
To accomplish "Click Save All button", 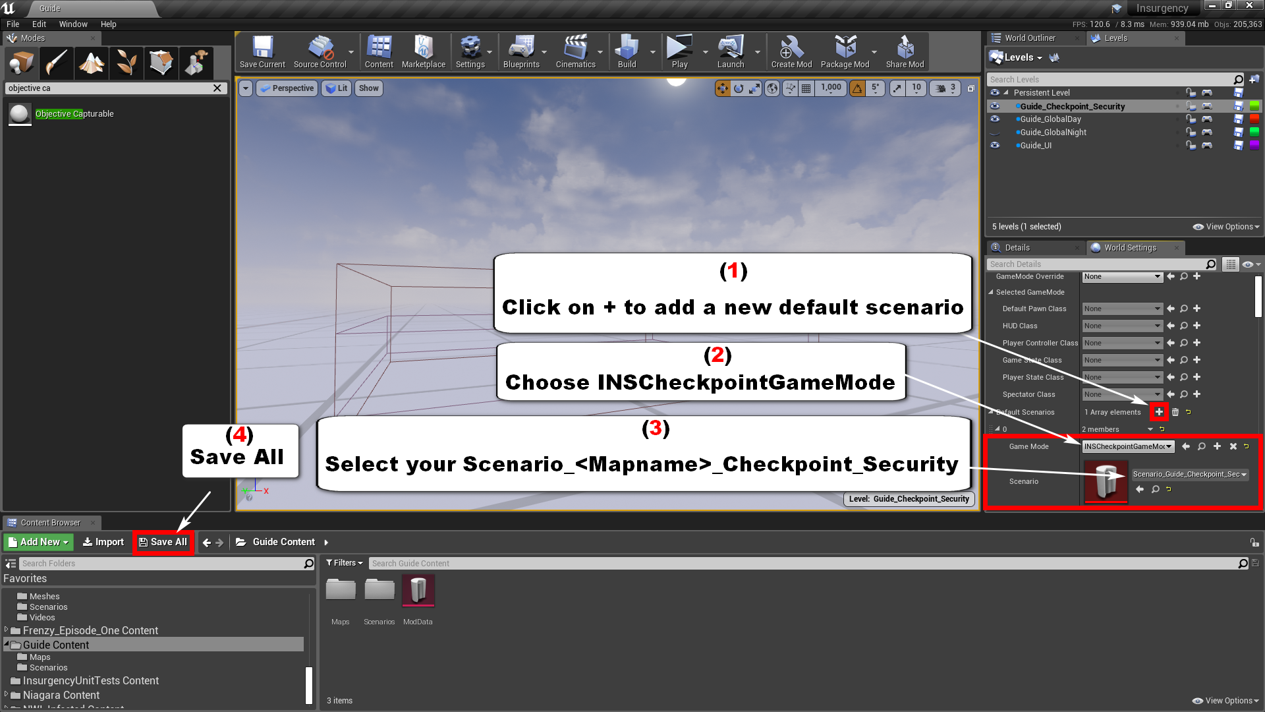I will (x=163, y=542).
